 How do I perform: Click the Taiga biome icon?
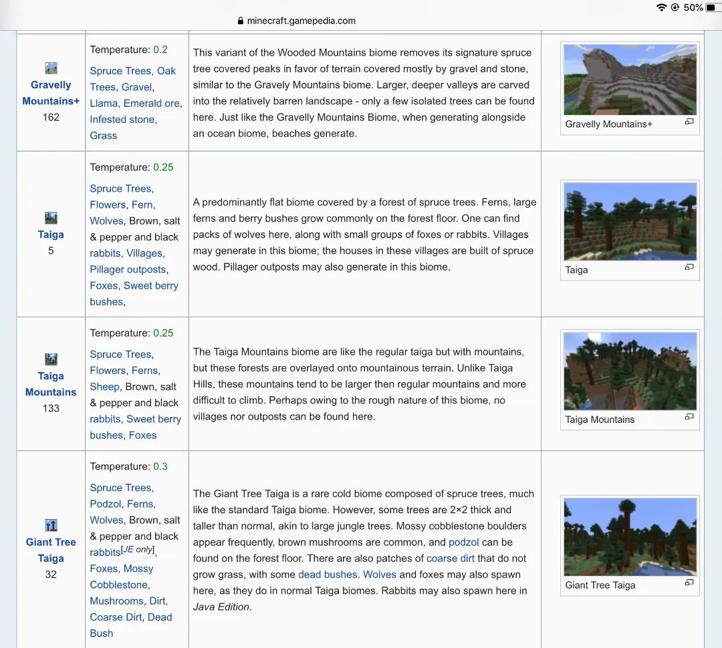(x=51, y=218)
